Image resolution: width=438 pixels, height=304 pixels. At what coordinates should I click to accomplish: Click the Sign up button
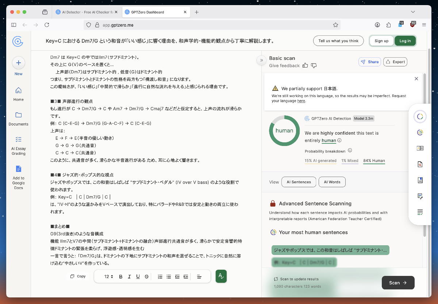pyautogui.click(x=381, y=41)
